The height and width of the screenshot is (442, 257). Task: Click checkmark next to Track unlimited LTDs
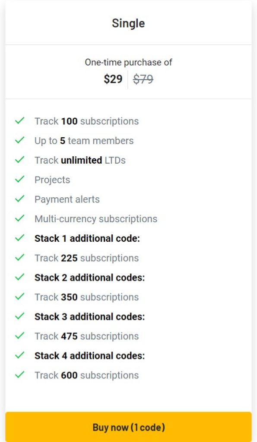[x=20, y=160]
